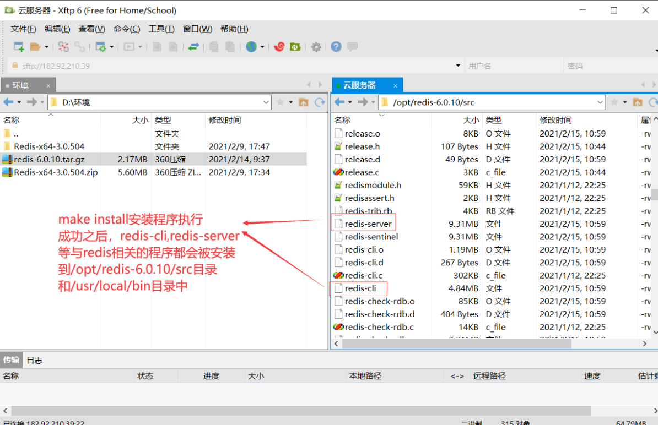Screen dimensions: 658x425
Task: Click the 密码 password field
Action: point(611,66)
